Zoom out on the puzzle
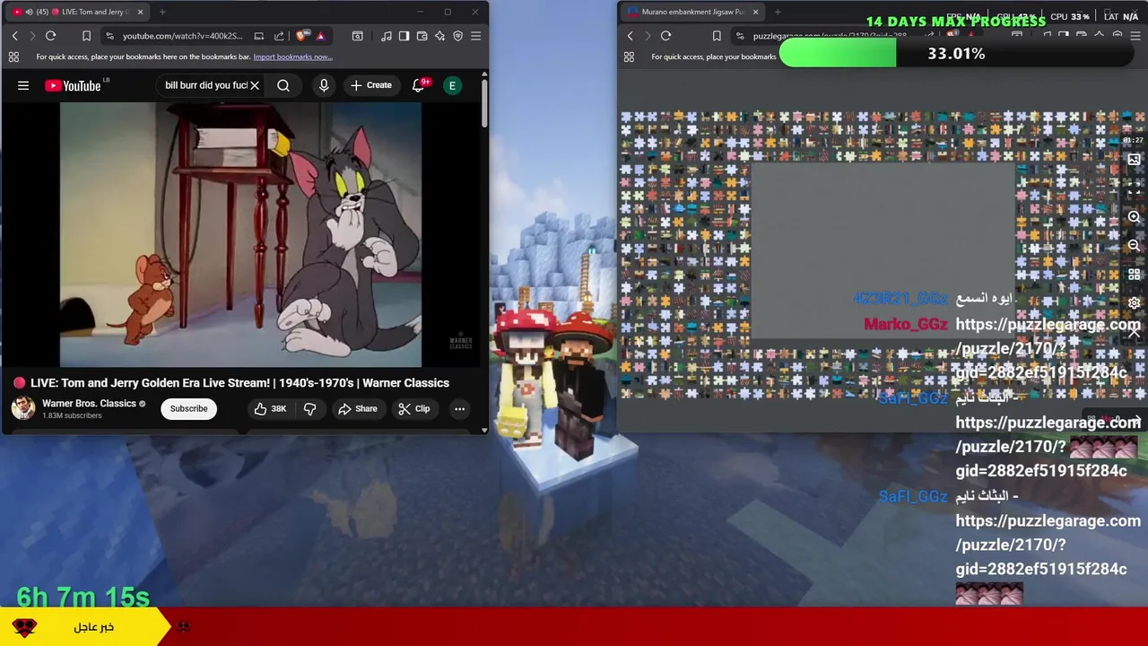This screenshot has width=1148, height=646. (1134, 245)
